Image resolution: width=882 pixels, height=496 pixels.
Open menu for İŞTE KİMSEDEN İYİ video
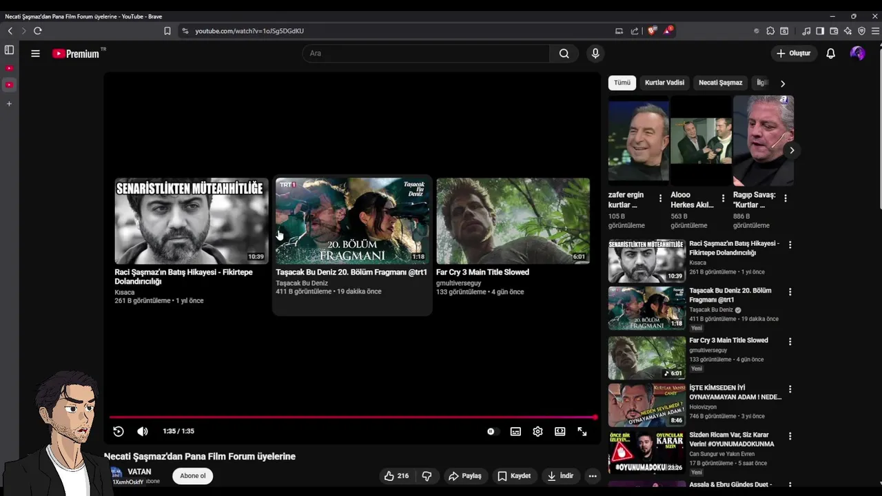pos(790,389)
